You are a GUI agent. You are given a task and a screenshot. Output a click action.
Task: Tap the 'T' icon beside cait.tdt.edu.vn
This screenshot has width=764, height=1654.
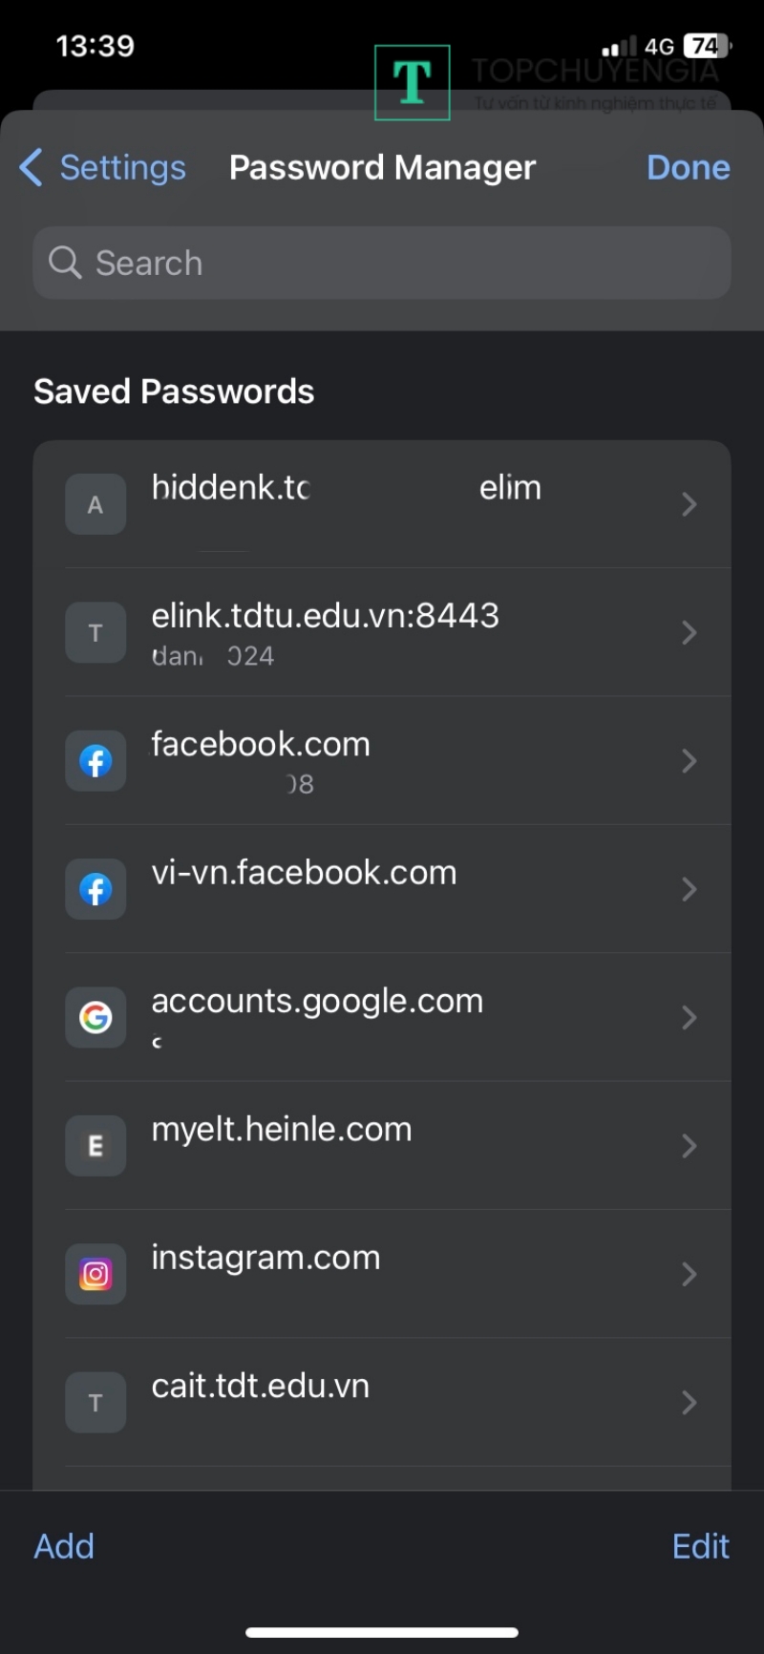coord(95,1402)
